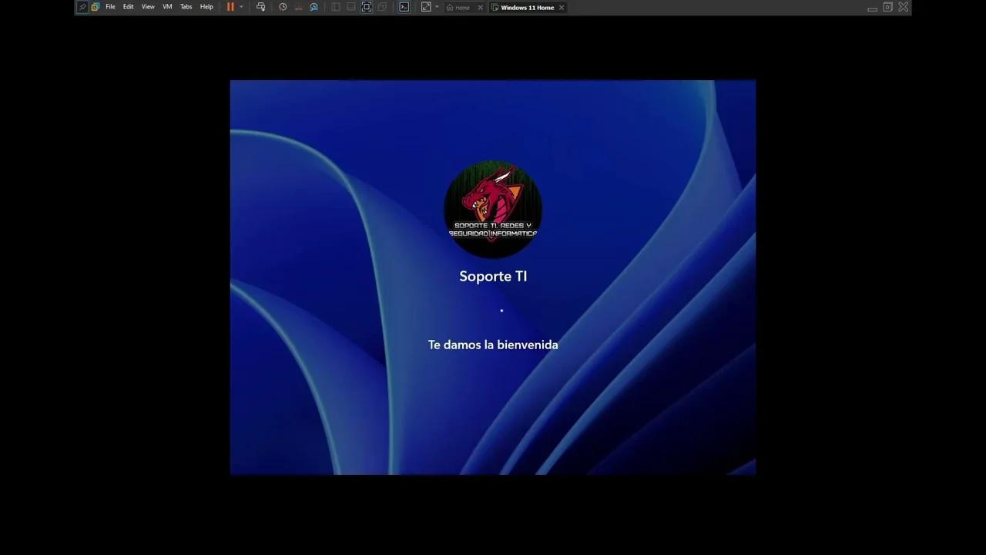Open the File menu
The image size is (986, 555).
[x=110, y=7]
